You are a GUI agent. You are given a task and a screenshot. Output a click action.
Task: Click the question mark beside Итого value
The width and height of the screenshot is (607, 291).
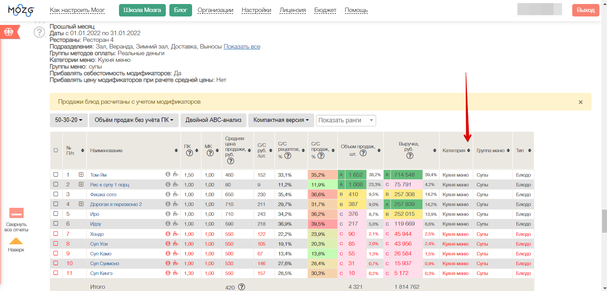242,287
